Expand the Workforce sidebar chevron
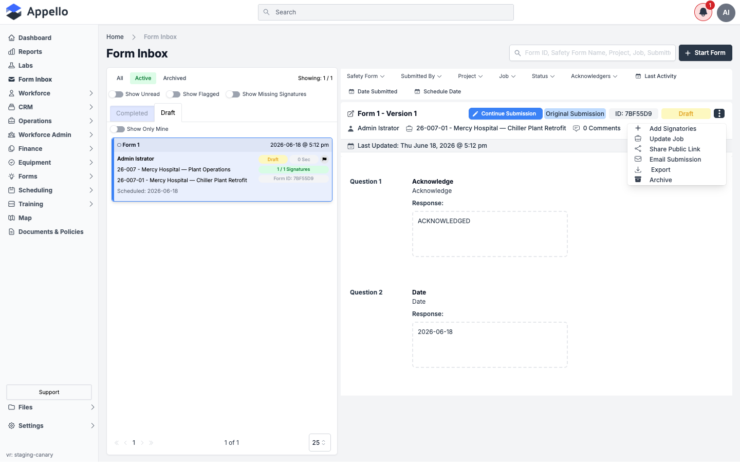Viewport: 740px width, 471px height. click(91, 93)
